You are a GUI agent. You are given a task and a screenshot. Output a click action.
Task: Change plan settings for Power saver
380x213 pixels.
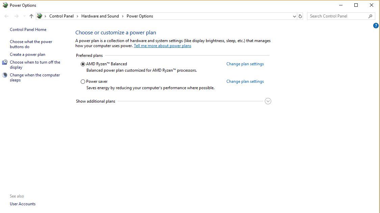[245, 81]
